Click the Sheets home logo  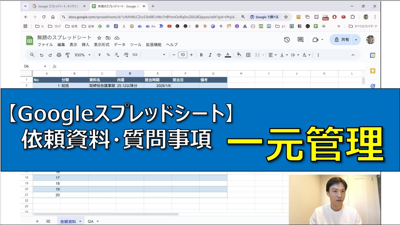[x=30, y=40]
